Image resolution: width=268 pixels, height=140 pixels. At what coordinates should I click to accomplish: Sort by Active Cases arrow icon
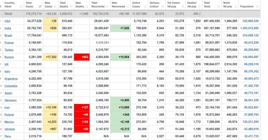click(x=145, y=7)
